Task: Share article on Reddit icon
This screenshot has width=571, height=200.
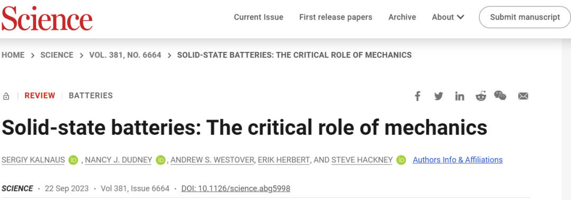Action: 481,96
